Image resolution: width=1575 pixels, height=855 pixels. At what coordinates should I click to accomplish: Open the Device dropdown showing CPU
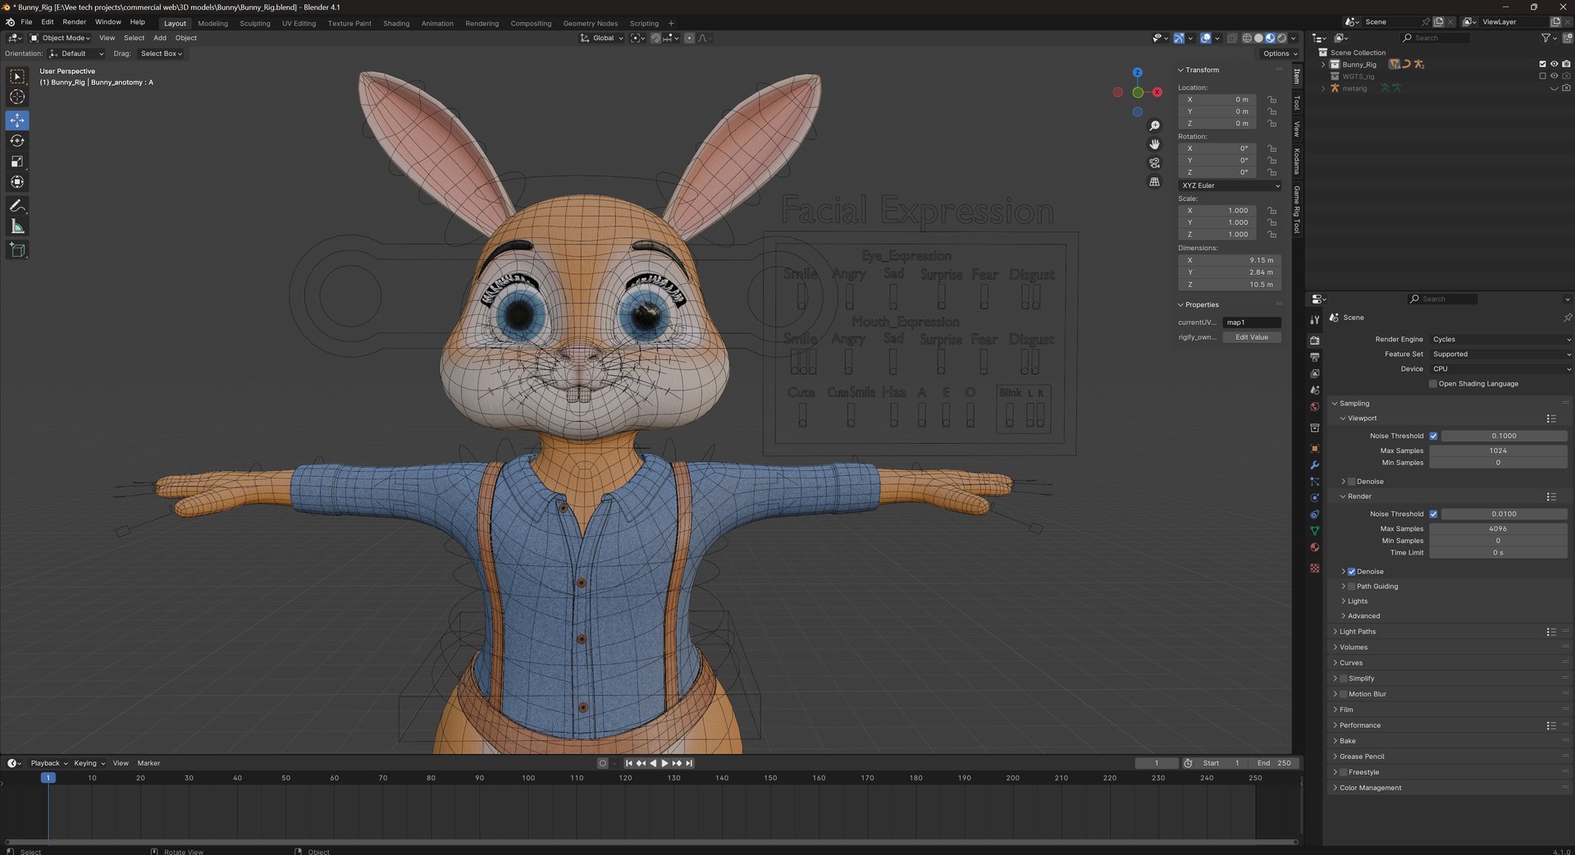pyautogui.click(x=1500, y=369)
